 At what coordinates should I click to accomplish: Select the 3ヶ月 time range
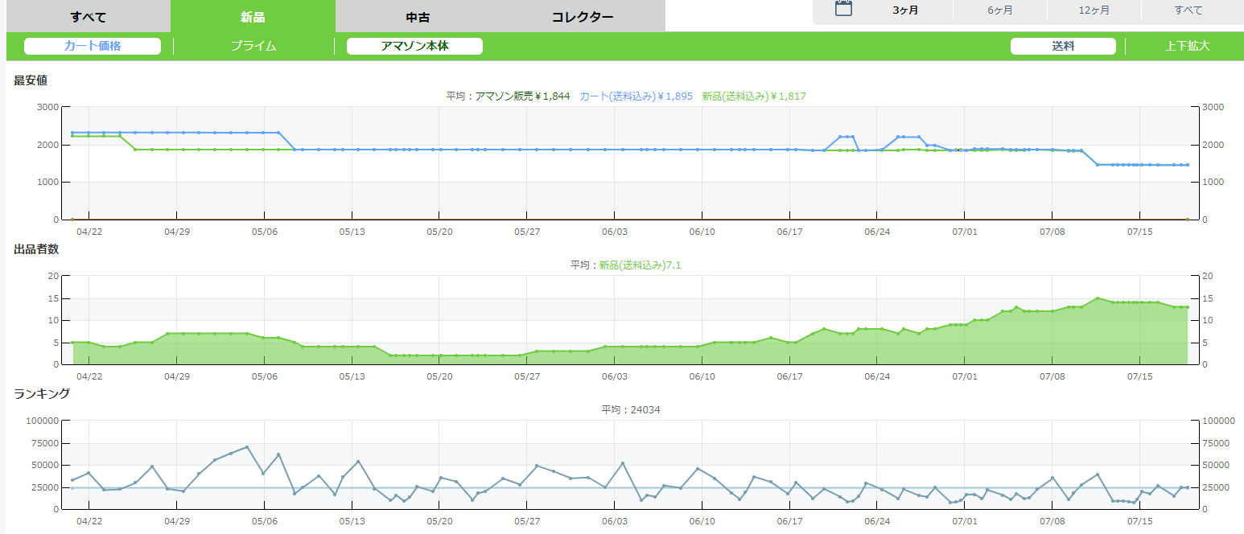pyautogui.click(x=905, y=10)
